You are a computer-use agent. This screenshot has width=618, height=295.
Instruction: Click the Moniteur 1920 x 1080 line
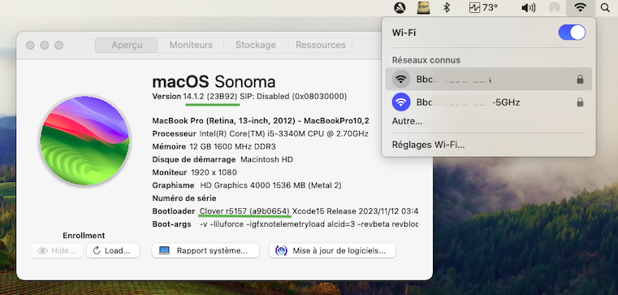pos(194,172)
